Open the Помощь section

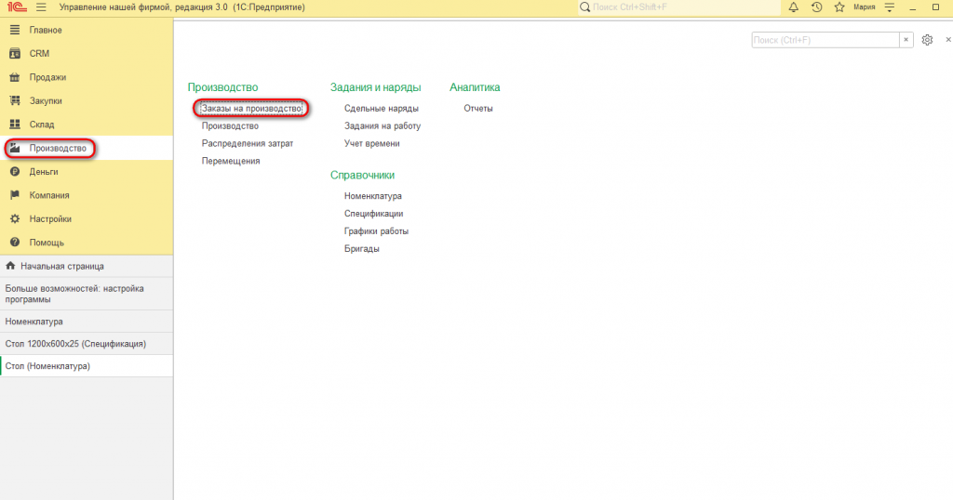coord(87,243)
